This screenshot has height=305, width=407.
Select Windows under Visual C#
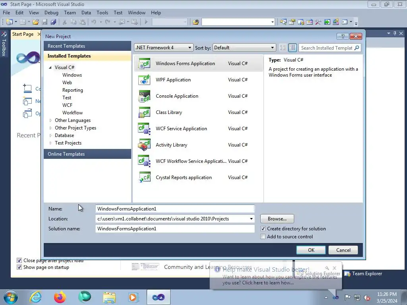coord(72,75)
